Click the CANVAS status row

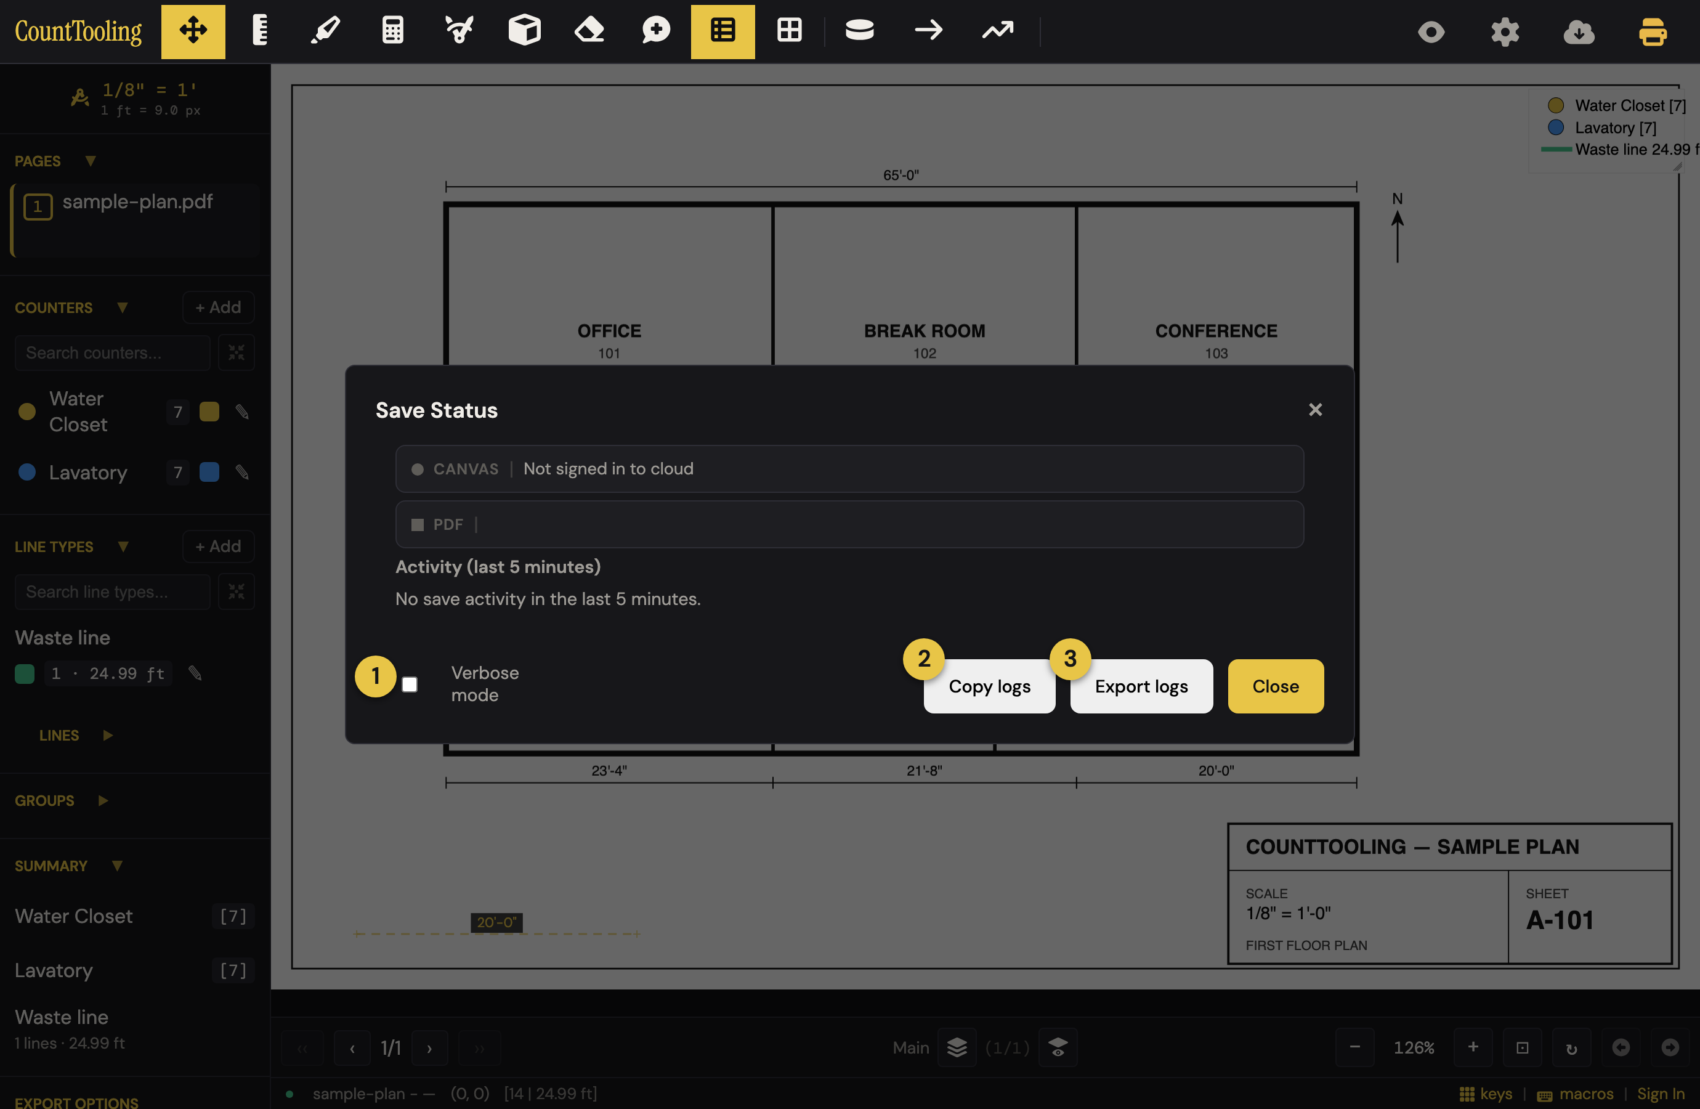point(849,469)
